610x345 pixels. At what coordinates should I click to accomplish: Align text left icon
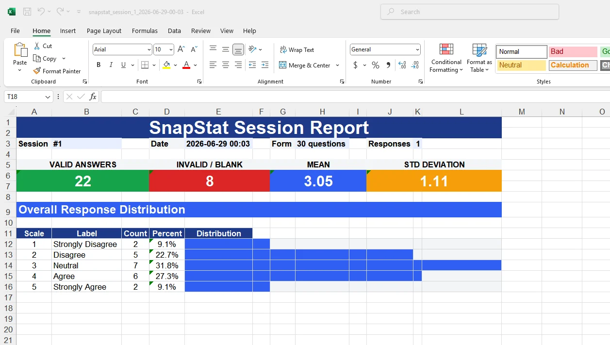click(213, 65)
